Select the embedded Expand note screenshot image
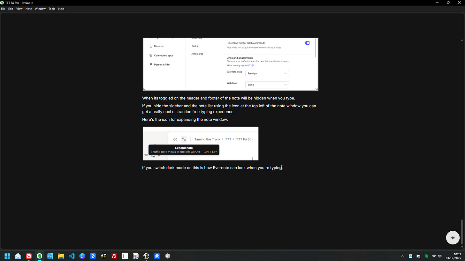Viewport: 465px width, 261px height. click(x=200, y=143)
